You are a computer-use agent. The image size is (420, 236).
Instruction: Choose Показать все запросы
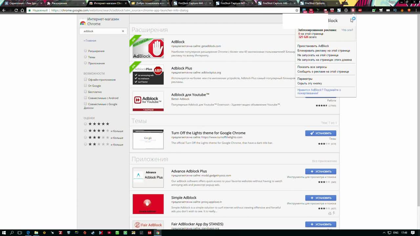click(312, 67)
